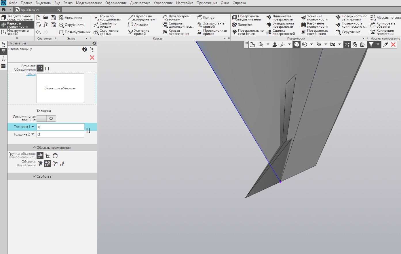Collapse Область применения section

point(52,148)
